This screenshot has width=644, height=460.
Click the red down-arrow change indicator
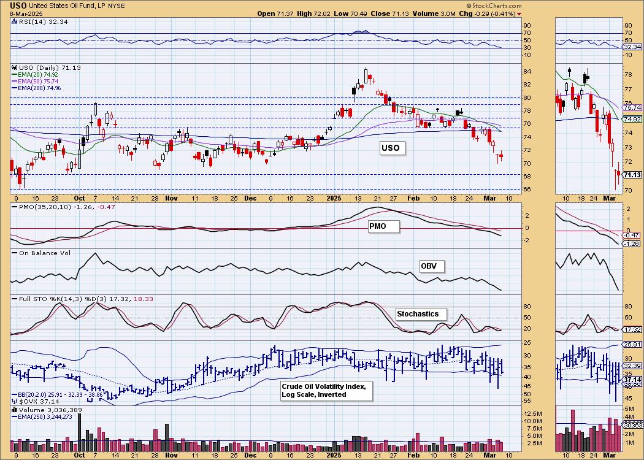519,14
